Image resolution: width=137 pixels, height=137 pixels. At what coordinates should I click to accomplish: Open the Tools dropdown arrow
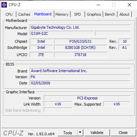coord(80,133)
